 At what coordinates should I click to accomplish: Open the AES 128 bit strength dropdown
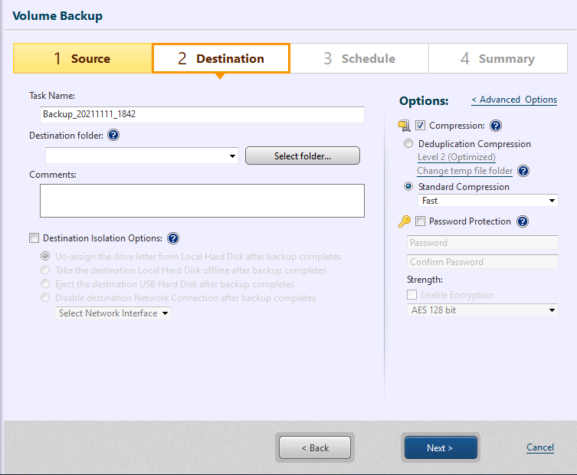(x=552, y=310)
